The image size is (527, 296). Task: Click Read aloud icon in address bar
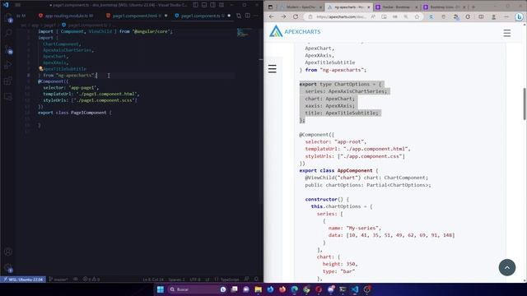point(373,16)
